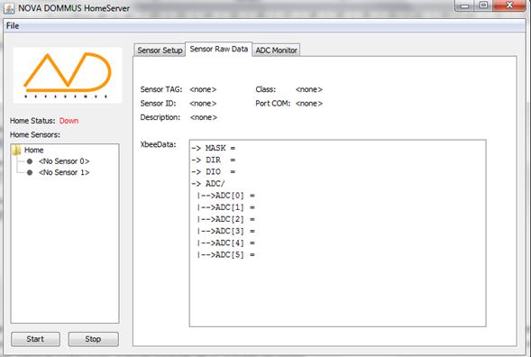This screenshot has width=531, height=357.
Task: Click the Stop button
Action: 93,339
